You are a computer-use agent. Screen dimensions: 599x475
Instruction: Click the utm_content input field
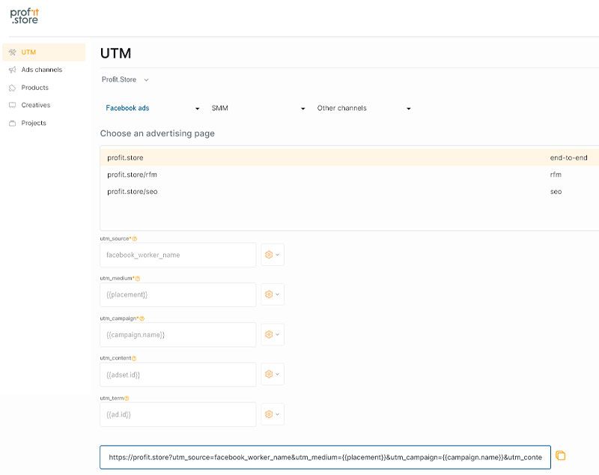(178, 375)
